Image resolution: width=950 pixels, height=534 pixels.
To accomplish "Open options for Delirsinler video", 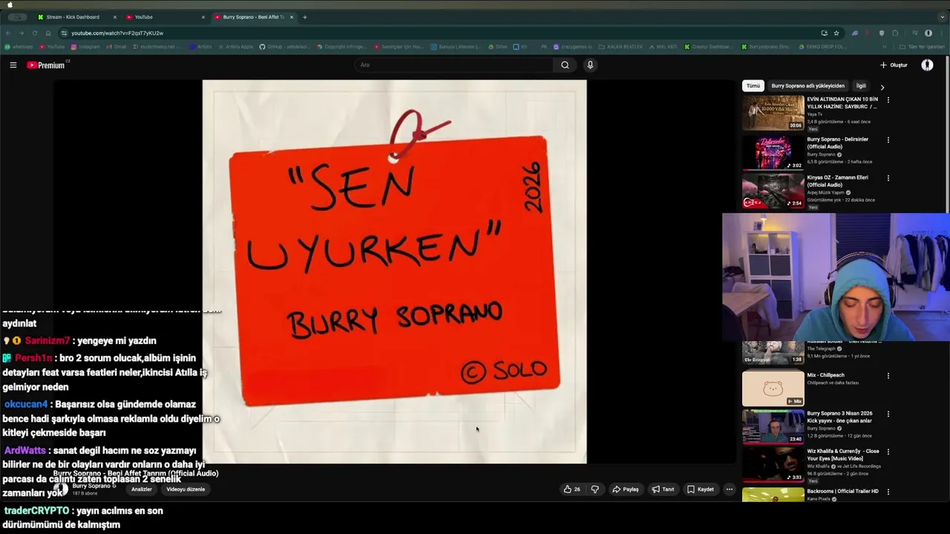I will pyautogui.click(x=888, y=140).
